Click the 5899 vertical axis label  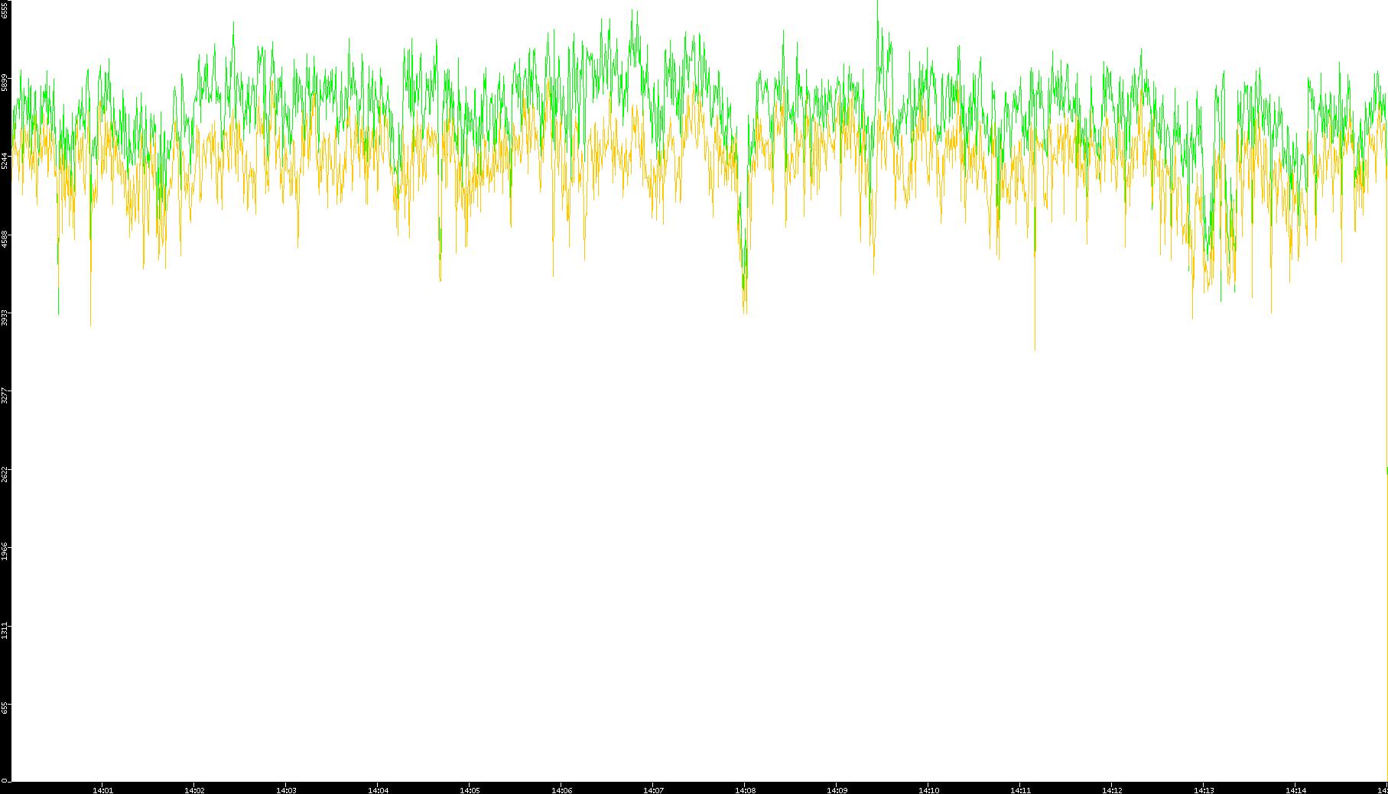coord(5,83)
